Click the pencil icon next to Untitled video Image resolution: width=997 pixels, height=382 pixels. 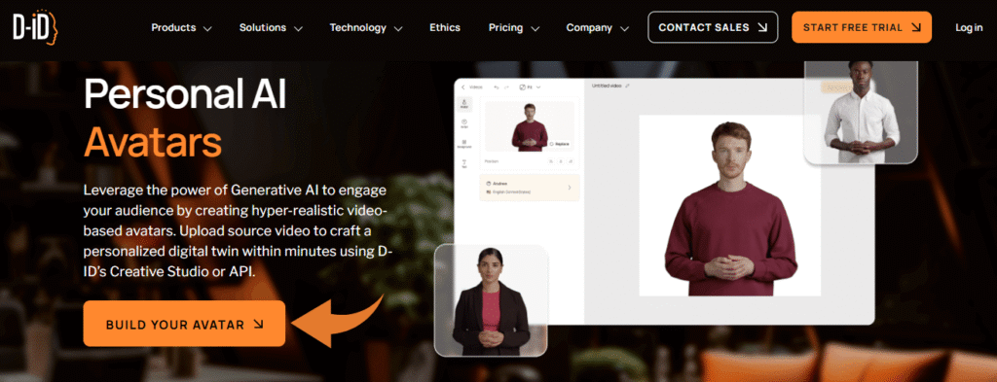coord(628,86)
